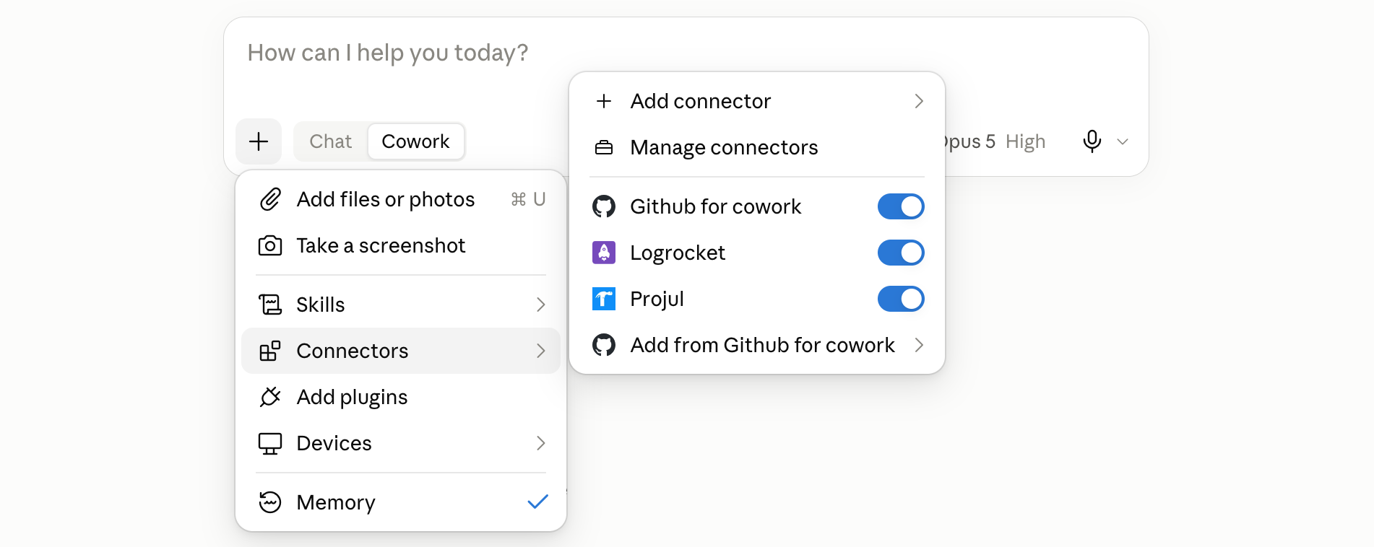Click the camera icon next to Take a screenshot
Screen dimensions: 1374x547
tap(270, 245)
